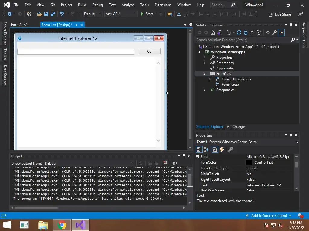Open the Debug menu

point(97,5)
